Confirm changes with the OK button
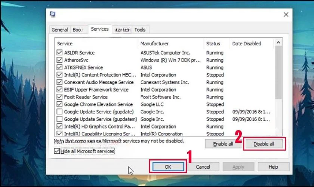314x187 pixels. tap(168, 167)
